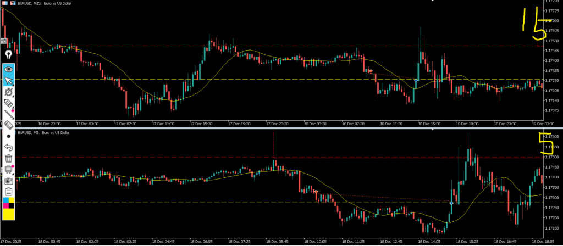The width and height of the screenshot is (563, 246).
Task: Click the yellow current color swatch
Action: pos(9,214)
